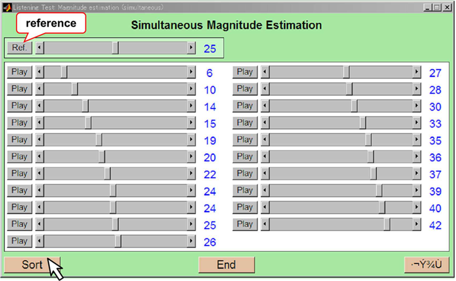456x281 pixels.
Task: Click the Sort button
Action: coord(32,265)
